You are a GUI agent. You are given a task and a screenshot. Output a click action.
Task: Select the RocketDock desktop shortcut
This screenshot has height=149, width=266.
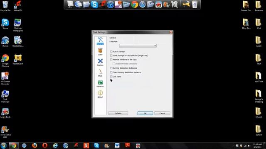(18, 60)
